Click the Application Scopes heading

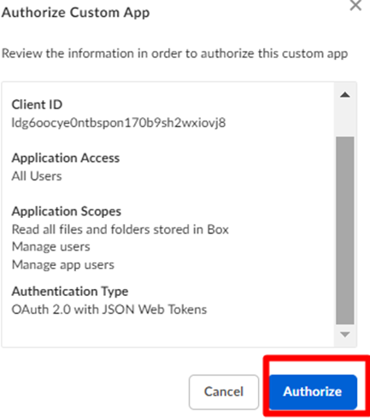[67, 211]
